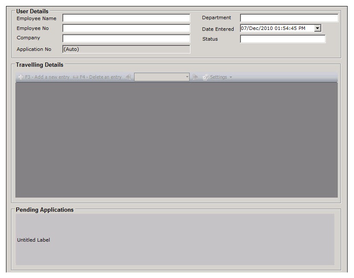The height and width of the screenshot is (278, 354).
Task: Go to previous record arrow in Travelling Details
Action: 128,77
